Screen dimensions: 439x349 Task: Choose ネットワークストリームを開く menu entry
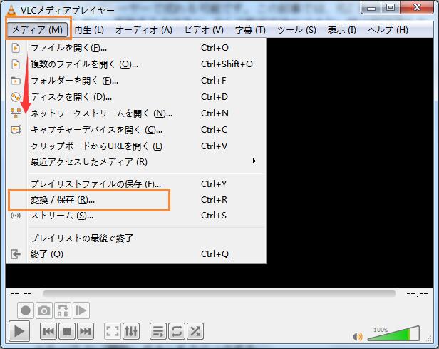pyautogui.click(x=136, y=113)
